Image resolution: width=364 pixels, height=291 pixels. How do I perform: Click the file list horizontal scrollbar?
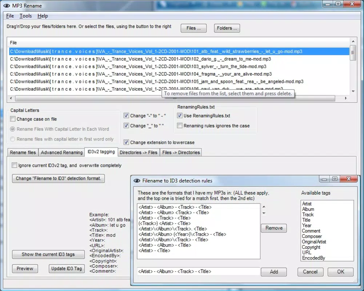point(175,99)
